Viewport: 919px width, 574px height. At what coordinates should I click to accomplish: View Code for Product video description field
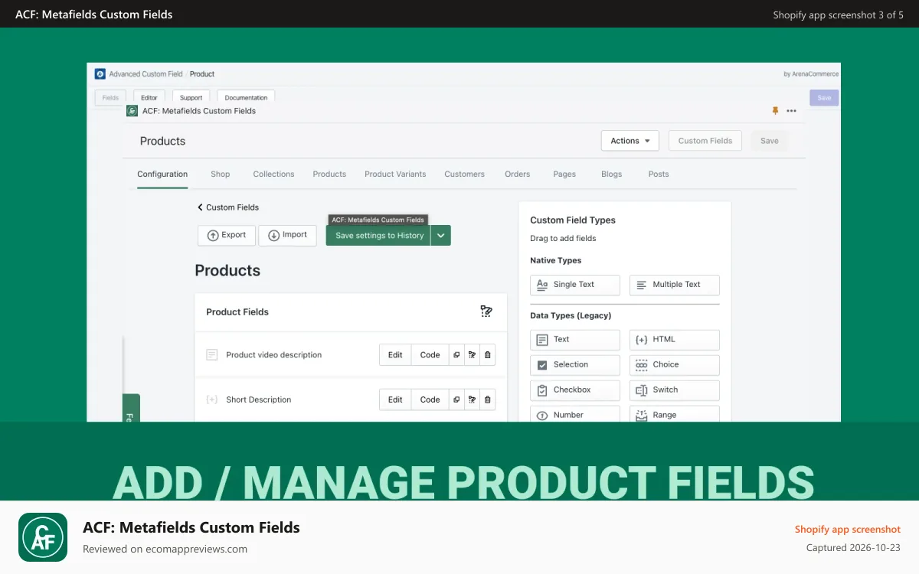pyautogui.click(x=430, y=355)
